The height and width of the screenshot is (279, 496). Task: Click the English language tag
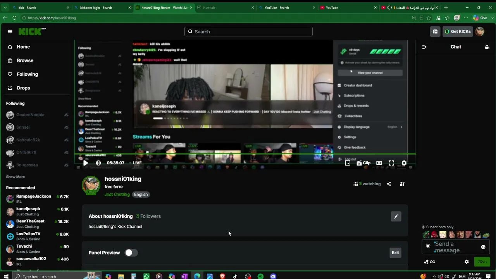tap(141, 195)
